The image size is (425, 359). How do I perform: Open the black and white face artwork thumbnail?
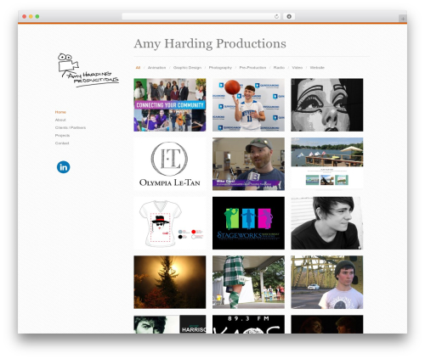click(x=327, y=104)
